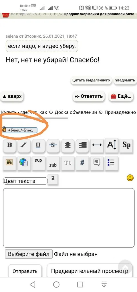137x292 pixels.
Task: Insert link globe icon
Action: (24, 163)
